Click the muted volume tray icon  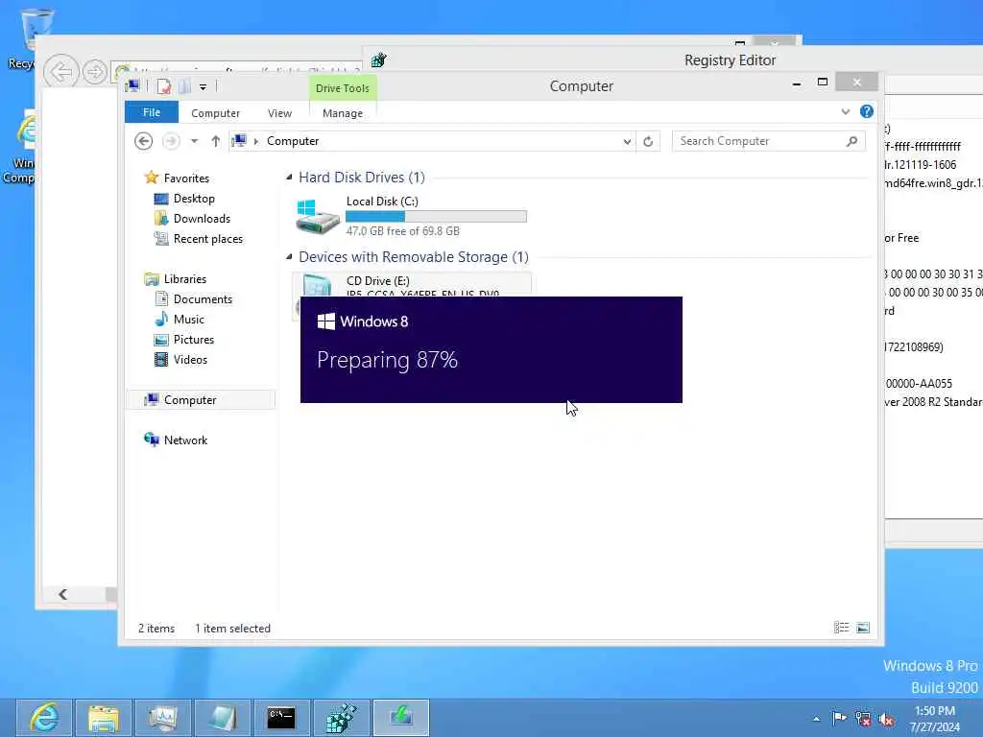coord(887,720)
